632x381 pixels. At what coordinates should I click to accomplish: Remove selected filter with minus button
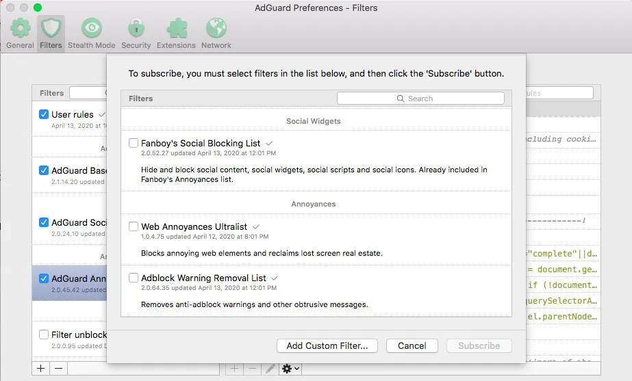[58, 368]
